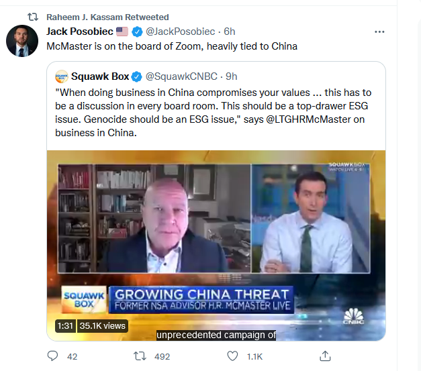The image size is (421, 371).
Task: Play the CNBC Growing China Threat video
Action: coord(216,246)
